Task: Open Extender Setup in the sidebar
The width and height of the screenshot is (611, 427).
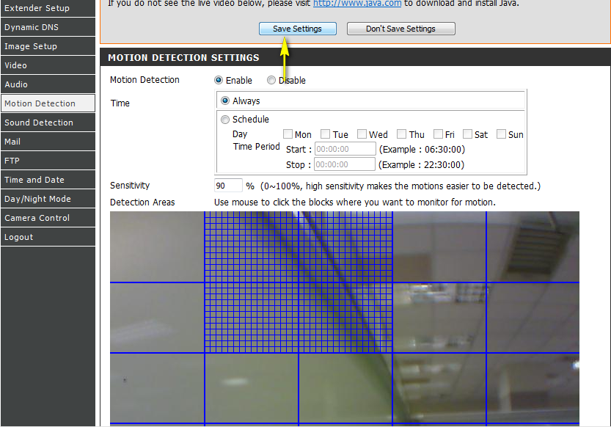Action: (x=48, y=8)
